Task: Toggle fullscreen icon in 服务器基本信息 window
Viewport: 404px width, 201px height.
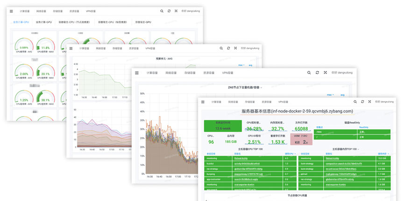Action: [369, 102]
